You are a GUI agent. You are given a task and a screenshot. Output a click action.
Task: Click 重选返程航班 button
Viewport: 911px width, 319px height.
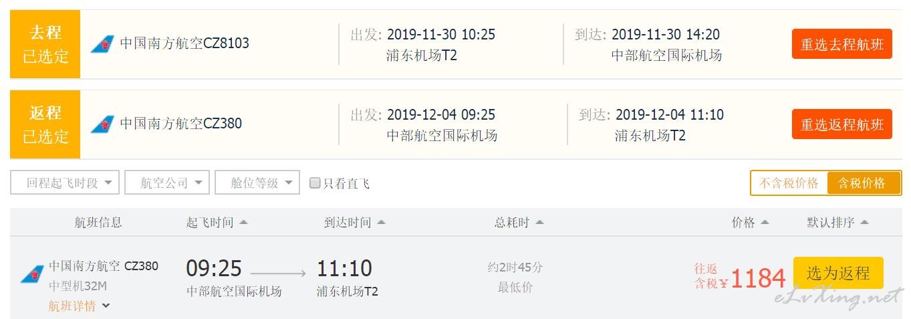click(x=842, y=124)
